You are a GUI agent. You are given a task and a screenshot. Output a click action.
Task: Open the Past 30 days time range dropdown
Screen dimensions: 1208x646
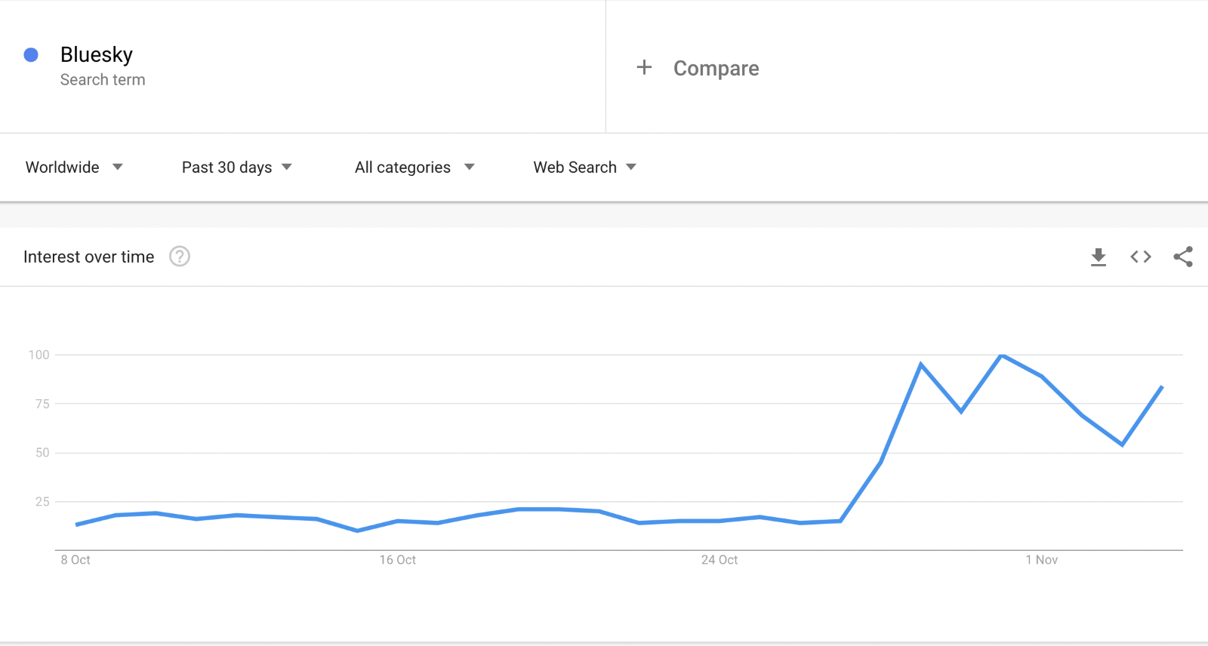click(x=236, y=167)
